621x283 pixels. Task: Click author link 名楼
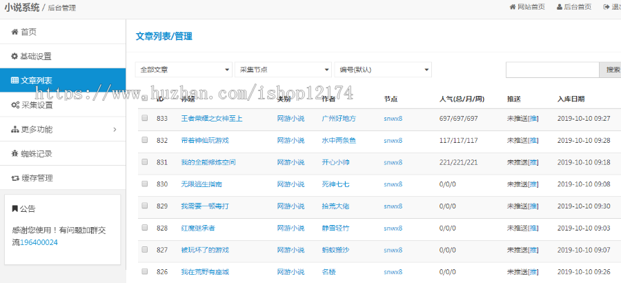click(328, 272)
